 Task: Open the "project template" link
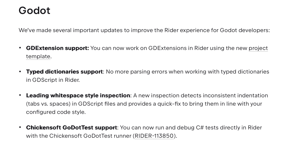point(258,48)
